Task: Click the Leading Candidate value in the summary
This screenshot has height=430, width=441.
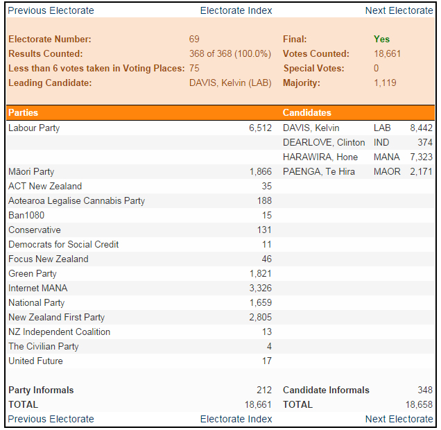Action: click(230, 83)
